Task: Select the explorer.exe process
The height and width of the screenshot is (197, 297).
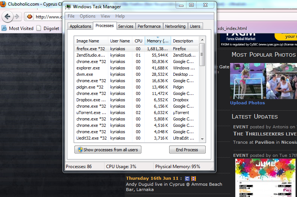Action: (136, 68)
